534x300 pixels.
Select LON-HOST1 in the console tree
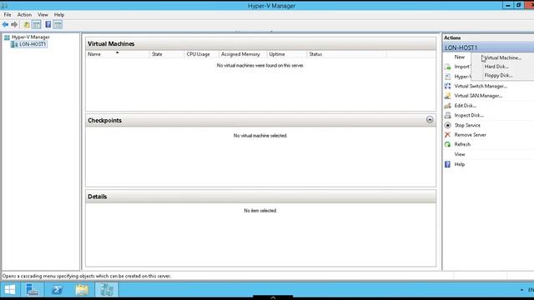33,44
